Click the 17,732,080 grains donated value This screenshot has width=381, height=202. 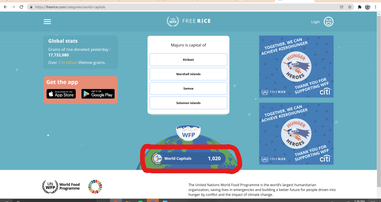click(58, 55)
